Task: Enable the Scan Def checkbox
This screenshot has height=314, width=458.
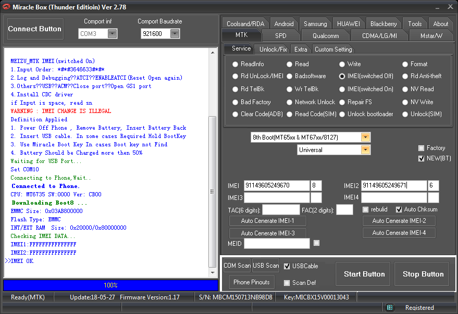Action: click(x=287, y=283)
